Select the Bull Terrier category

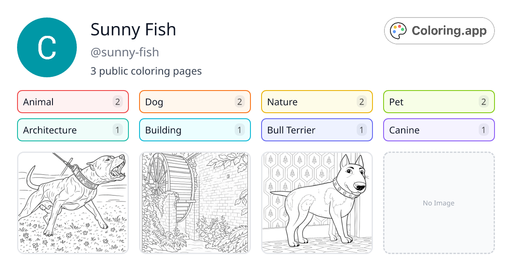(x=317, y=130)
